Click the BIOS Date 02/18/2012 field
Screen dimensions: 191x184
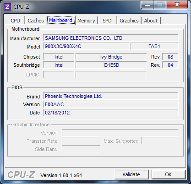coord(111,113)
